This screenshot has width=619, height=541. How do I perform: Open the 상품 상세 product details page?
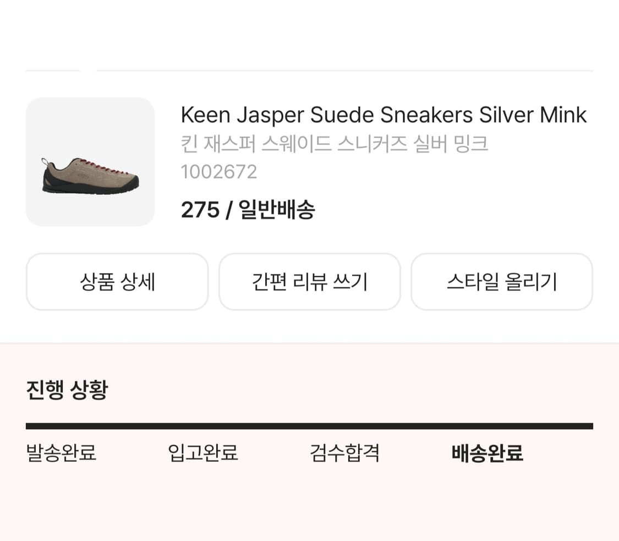(x=117, y=281)
